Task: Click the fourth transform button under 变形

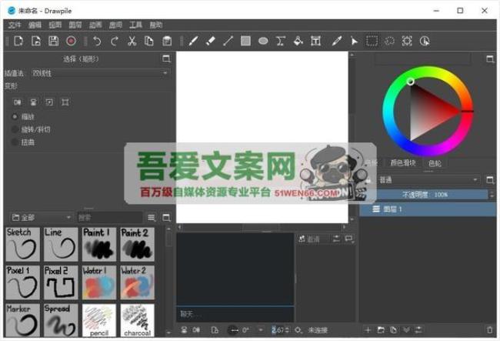Action: pos(65,102)
